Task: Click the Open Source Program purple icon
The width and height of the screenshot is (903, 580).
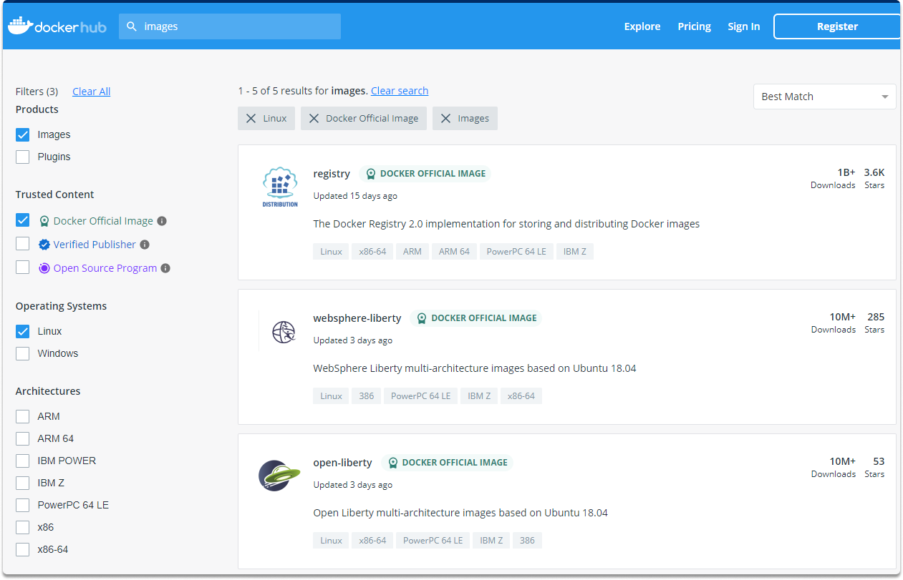Action: [44, 268]
